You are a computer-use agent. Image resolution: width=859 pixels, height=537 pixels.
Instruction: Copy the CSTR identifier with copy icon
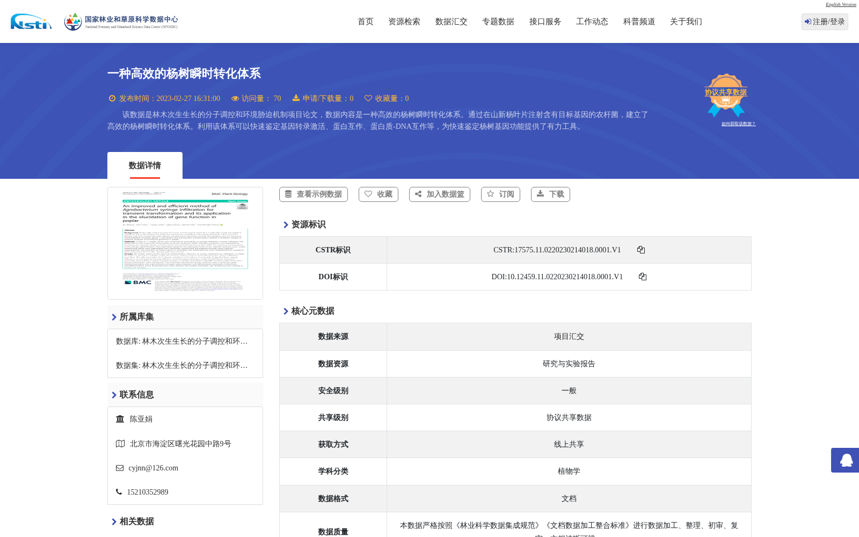tap(641, 250)
